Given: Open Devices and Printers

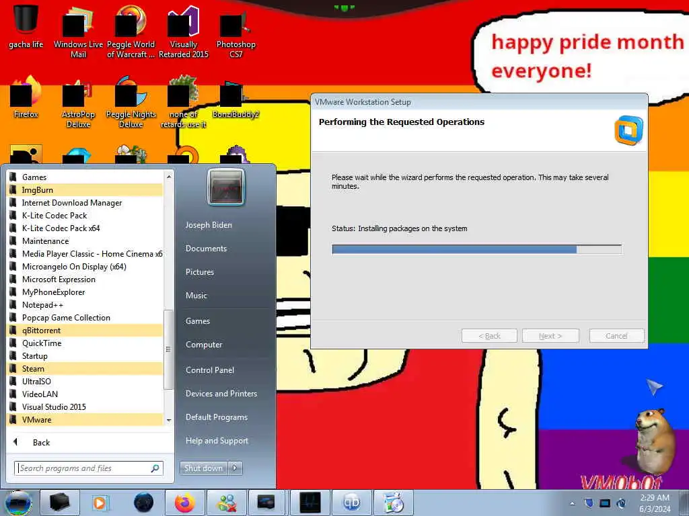Looking at the screenshot, I should point(221,394).
